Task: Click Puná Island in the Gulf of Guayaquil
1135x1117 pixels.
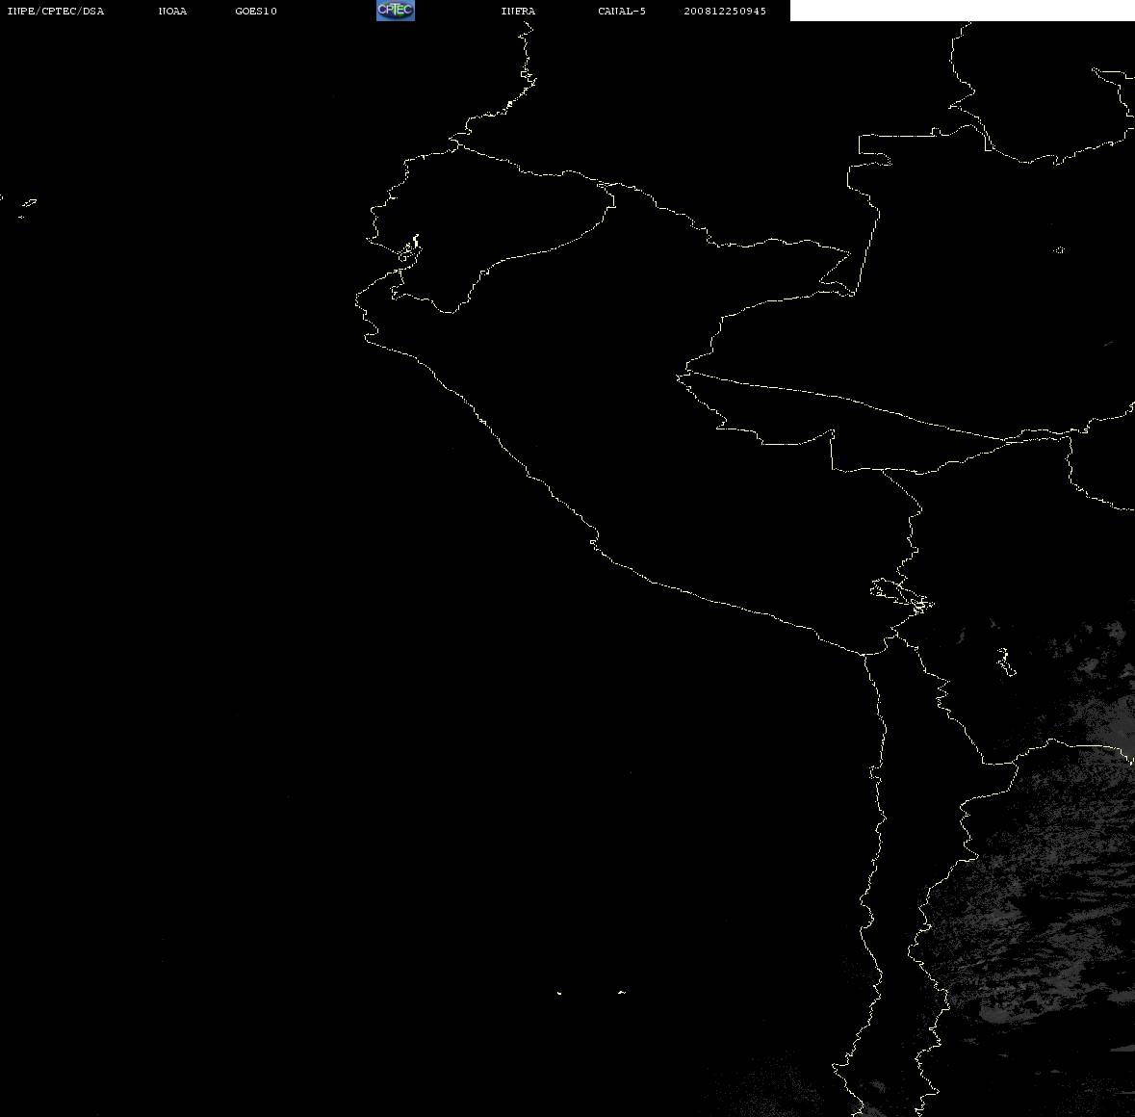Action: [410, 250]
